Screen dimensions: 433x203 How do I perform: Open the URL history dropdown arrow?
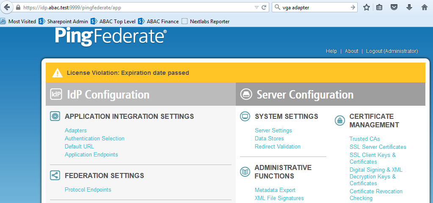click(256, 8)
